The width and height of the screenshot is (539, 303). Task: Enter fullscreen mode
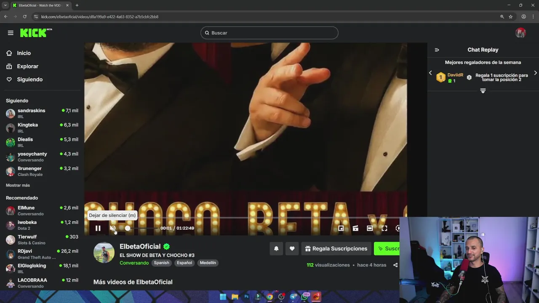384,228
